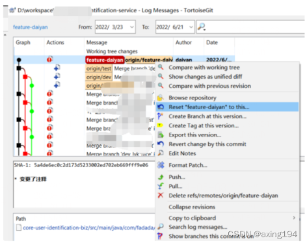This screenshot has height=245, width=307.
Task: Select Delete refs/remotes/origin/feature-daiyan
Action: (x=223, y=196)
